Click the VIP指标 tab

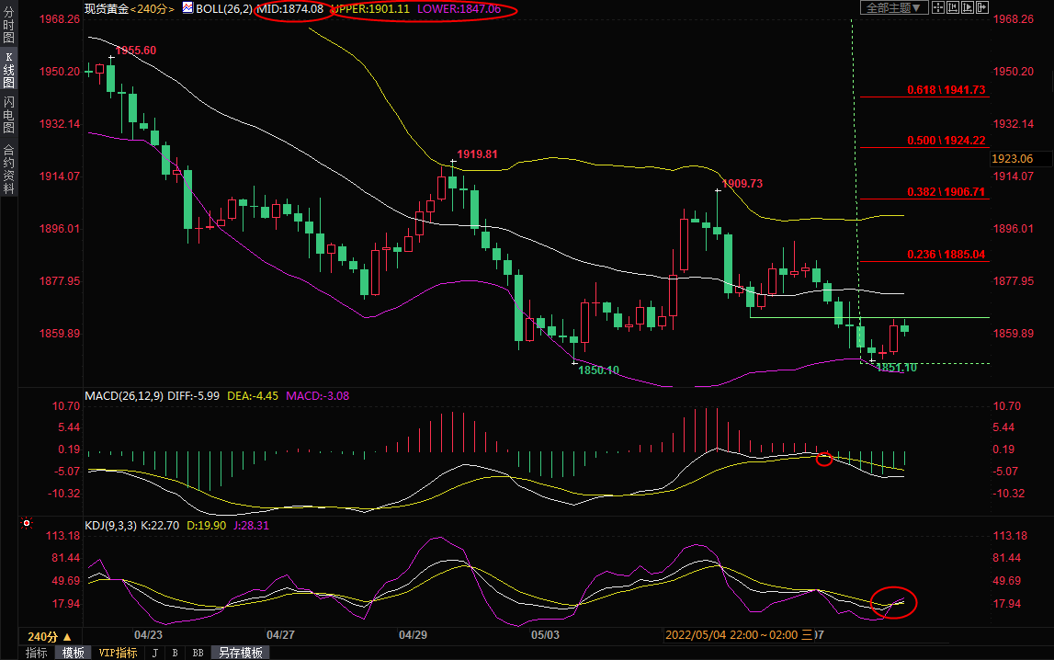tap(118, 653)
